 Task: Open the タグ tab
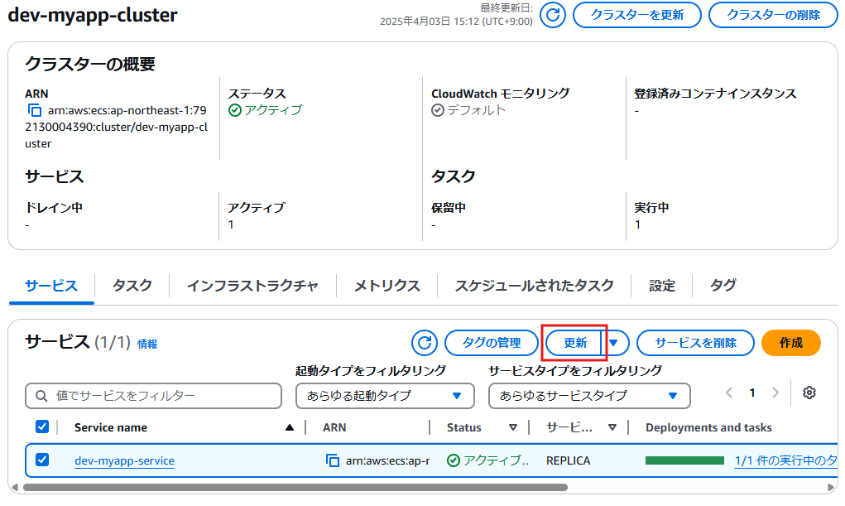pos(723,286)
